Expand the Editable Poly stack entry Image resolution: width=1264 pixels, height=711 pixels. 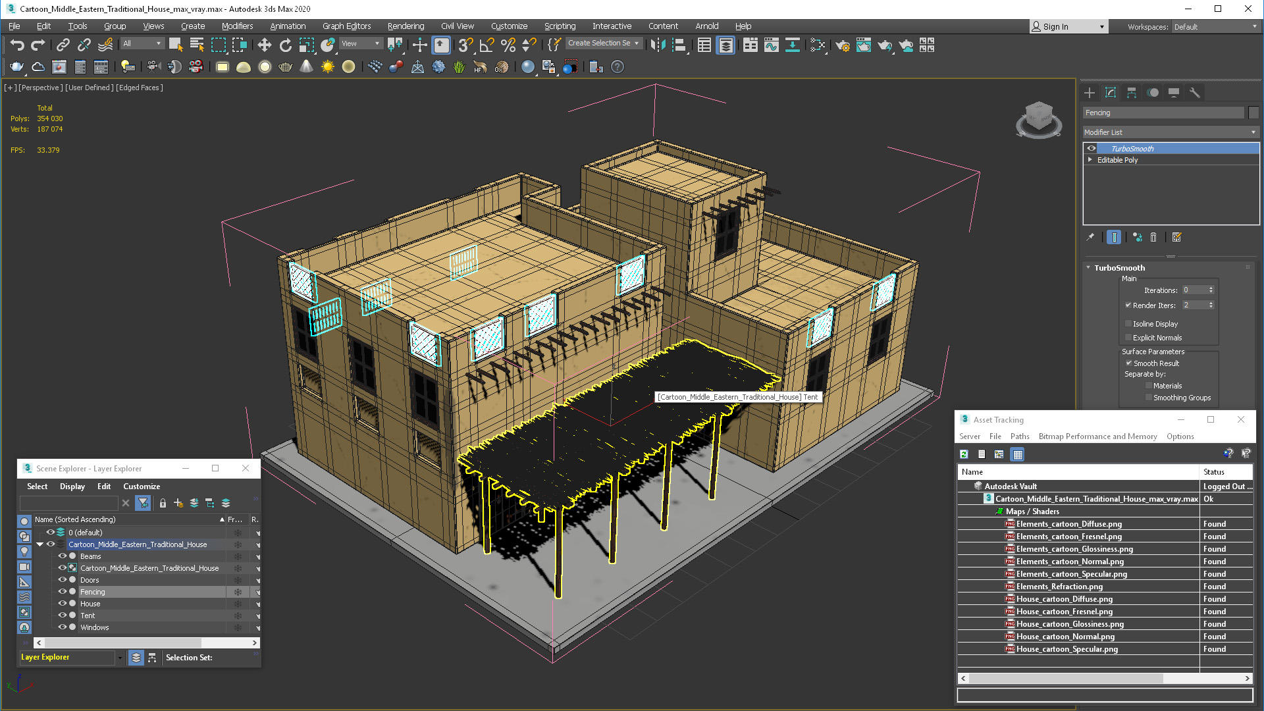point(1090,159)
